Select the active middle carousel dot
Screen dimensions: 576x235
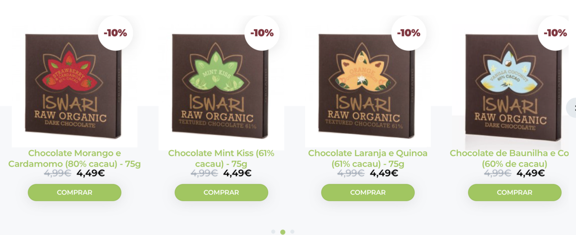(x=283, y=232)
